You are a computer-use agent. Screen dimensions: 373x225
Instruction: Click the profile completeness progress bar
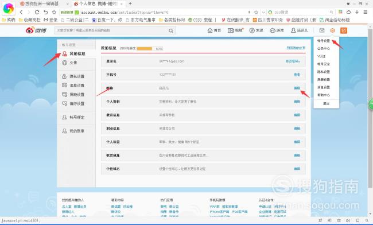pyautogui.click(x=150, y=49)
